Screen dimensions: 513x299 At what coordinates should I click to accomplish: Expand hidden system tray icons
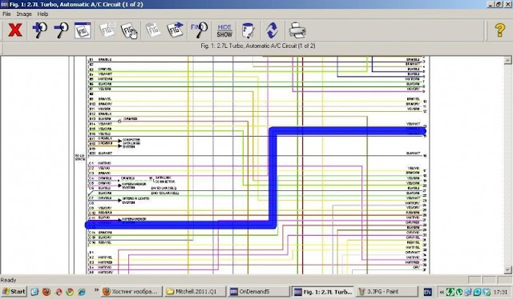tap(442, 292)
